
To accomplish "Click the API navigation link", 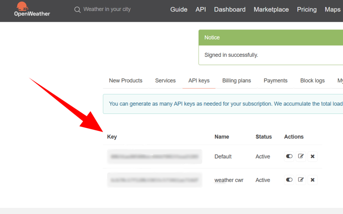I will click(201, 10).
